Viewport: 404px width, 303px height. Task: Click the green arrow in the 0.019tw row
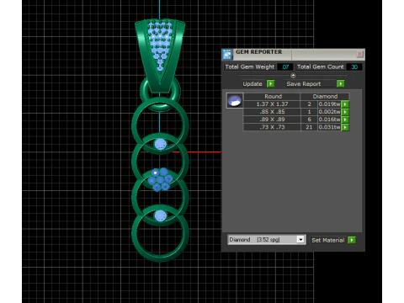(345, 104)
